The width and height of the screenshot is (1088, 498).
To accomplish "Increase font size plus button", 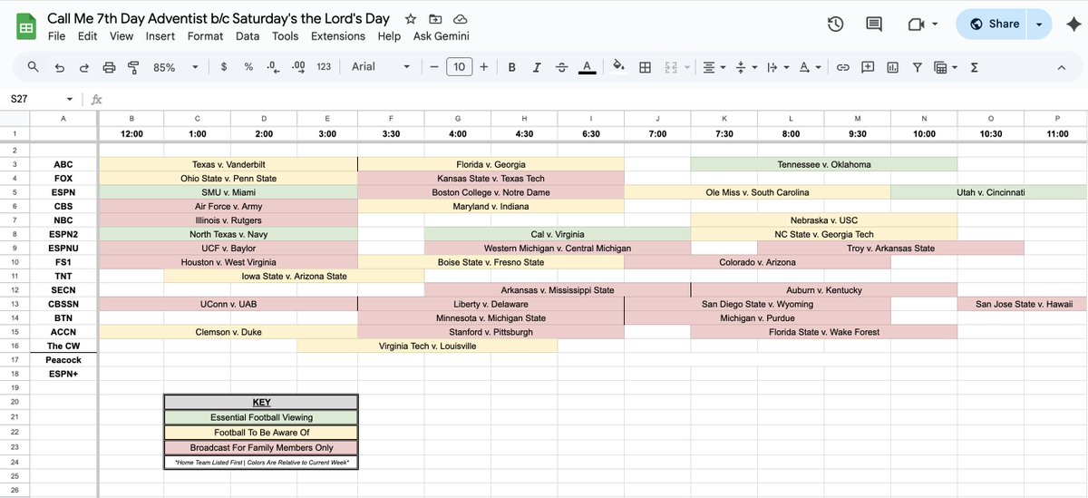I will pos(484,67).
